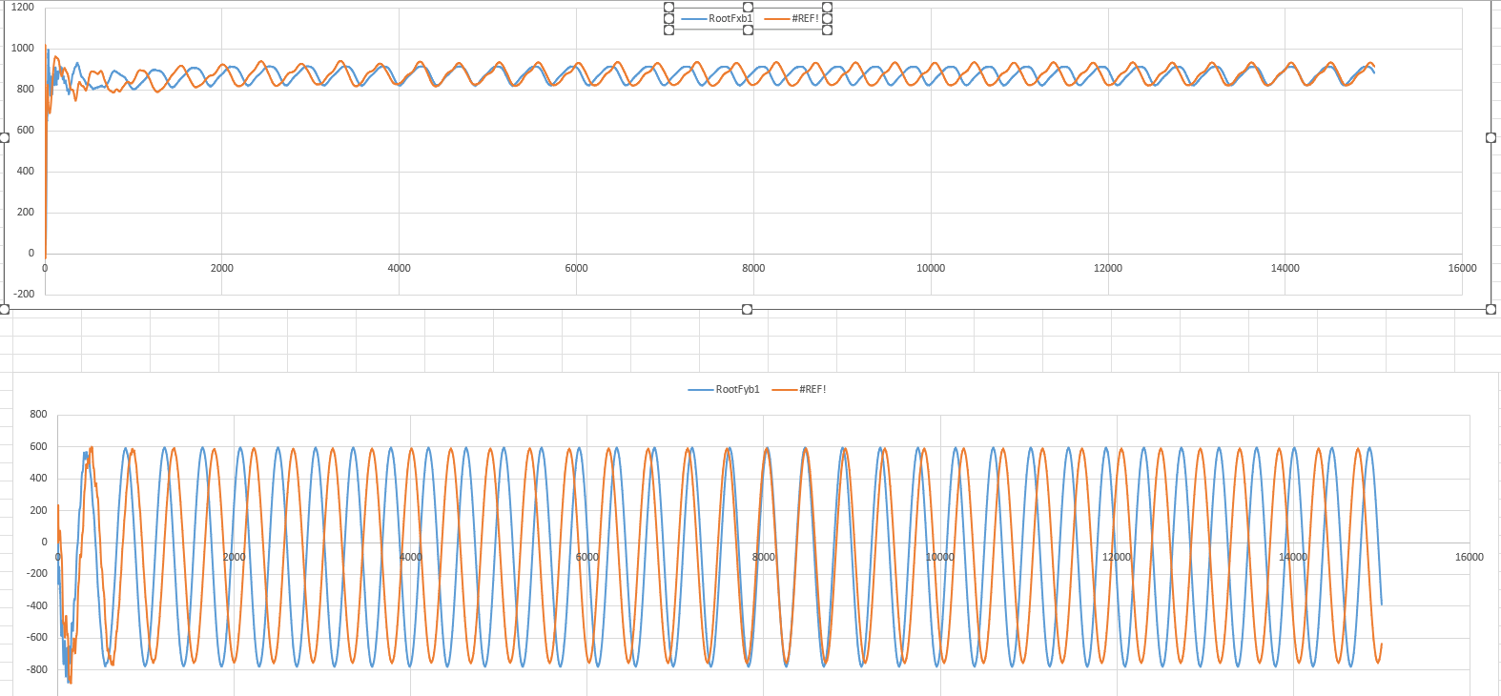Select the RootFxb1 legend entry in top chart
This screenshot has width=1501, height=696.
click(718, 18)
